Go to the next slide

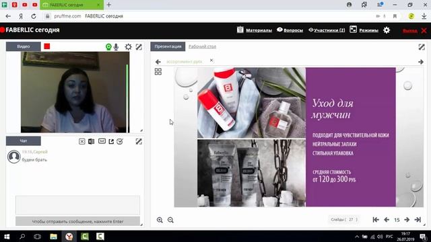[x=407, y=220]
